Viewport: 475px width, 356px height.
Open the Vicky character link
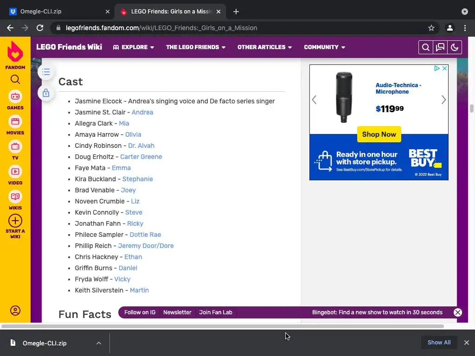[122, 279]
